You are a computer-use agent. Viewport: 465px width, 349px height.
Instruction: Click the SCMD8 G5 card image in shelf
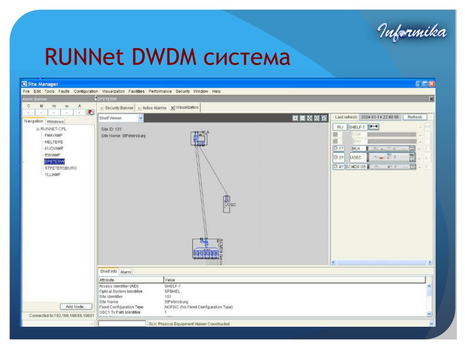tap(391, 167)
